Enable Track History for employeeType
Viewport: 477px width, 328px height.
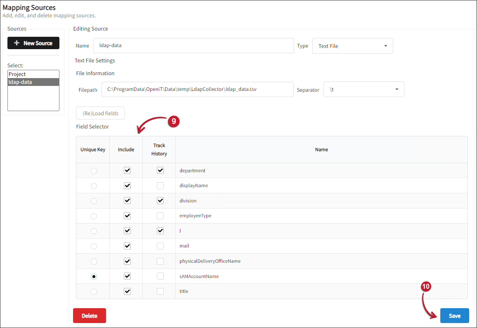pyautogui.click(x=160, y=216)
